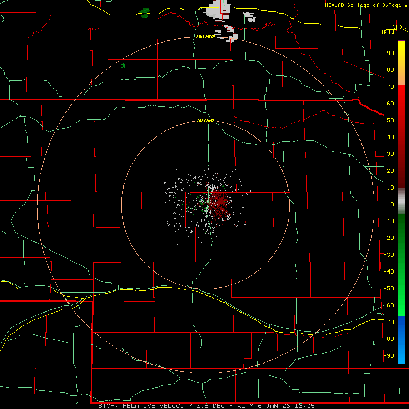Click the 90 value on velocity scale
The height and width of the screenshot is (409, 409).
tap(390, 53)
